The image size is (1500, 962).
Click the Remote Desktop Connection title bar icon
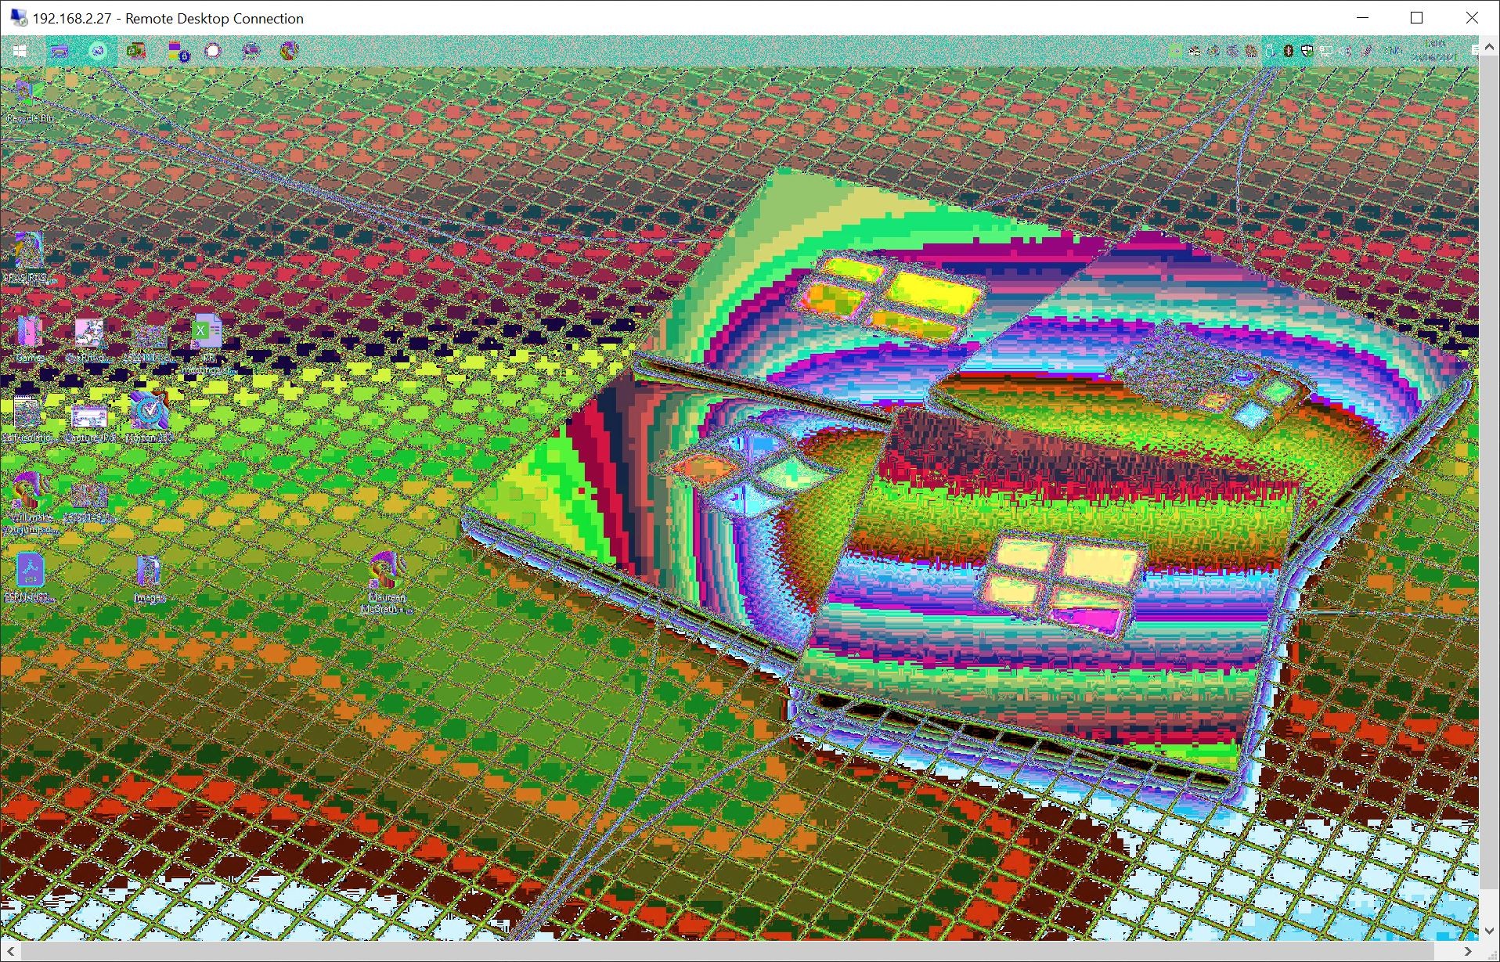[18, 18]
